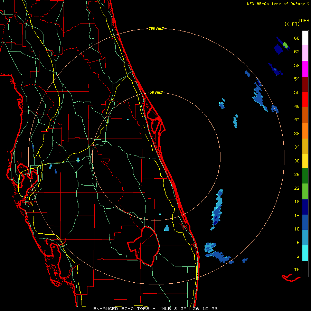
Task: Click the '100 NMI' range ring label
Action: 156,29
